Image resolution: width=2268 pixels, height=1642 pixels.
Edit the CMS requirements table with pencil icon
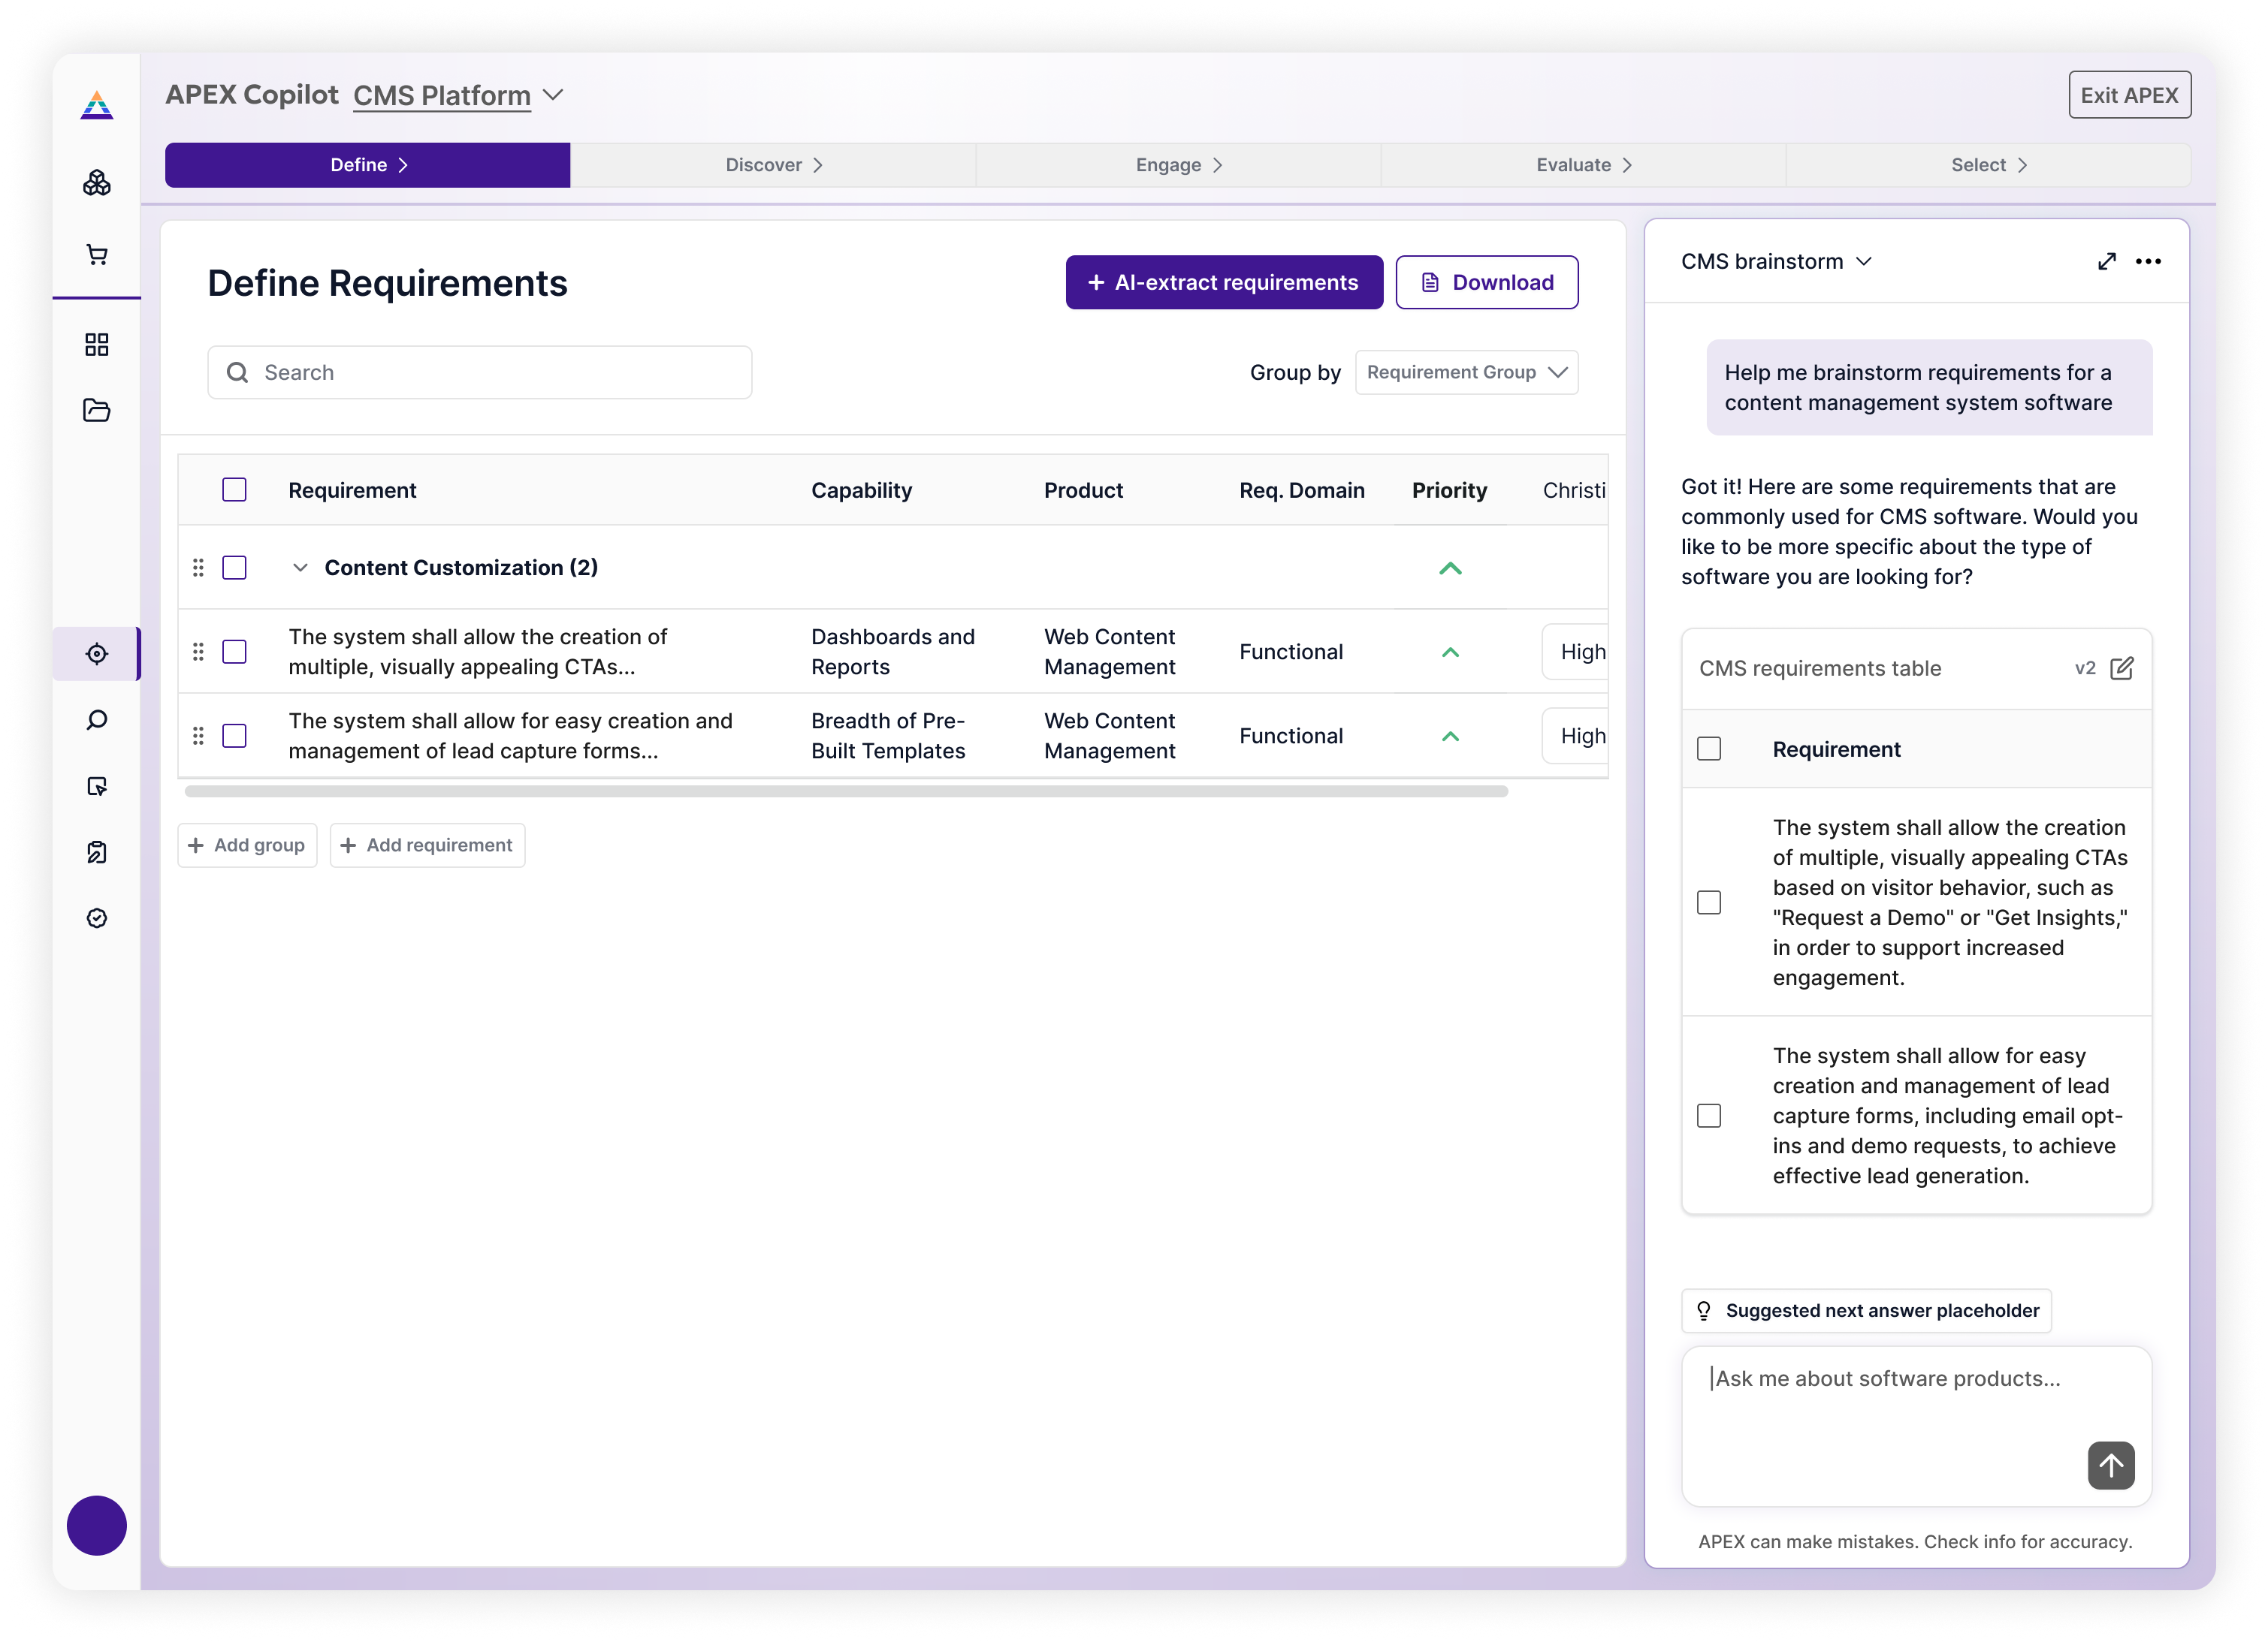[x=2121, y=669]
